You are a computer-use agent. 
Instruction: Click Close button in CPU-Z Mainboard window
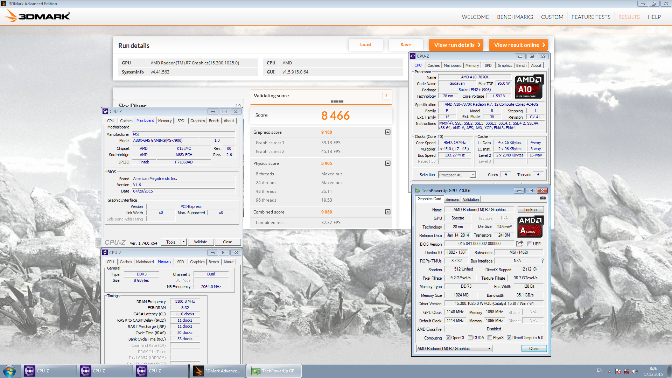pos(227,242)
